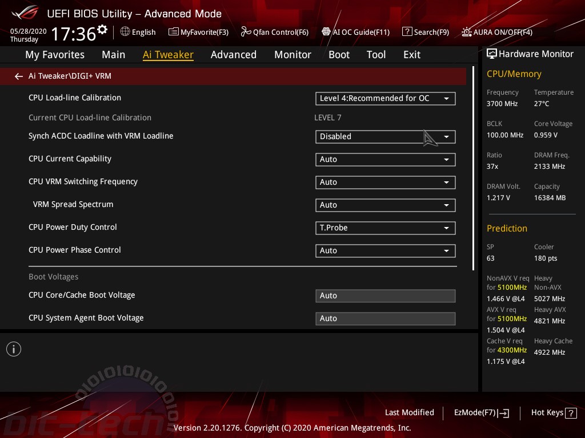
Task: Open Search(F9)
Action: click(x=431, y=33)
